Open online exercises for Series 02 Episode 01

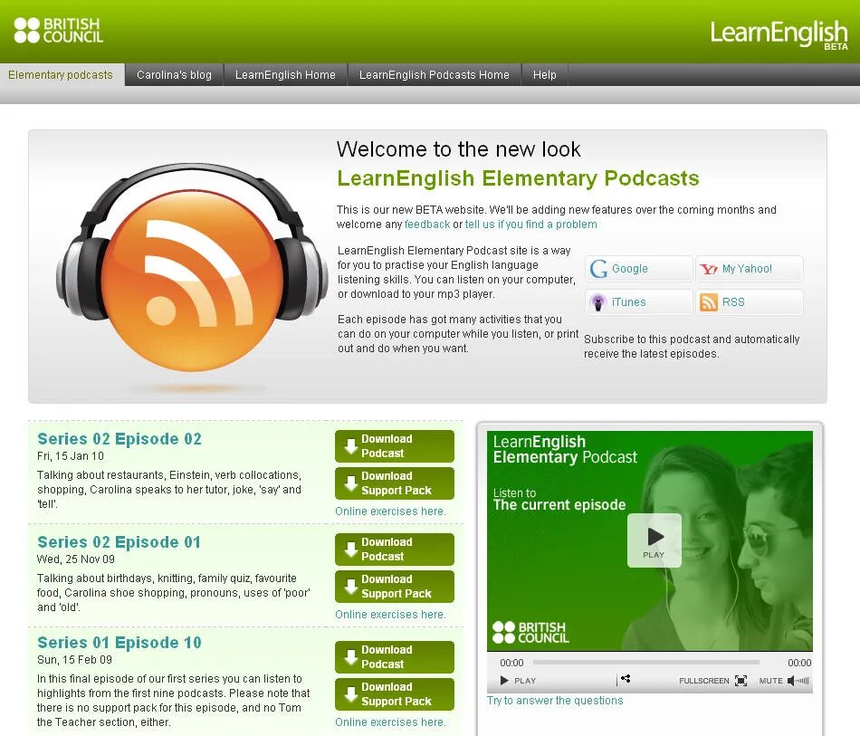[390, 615]
